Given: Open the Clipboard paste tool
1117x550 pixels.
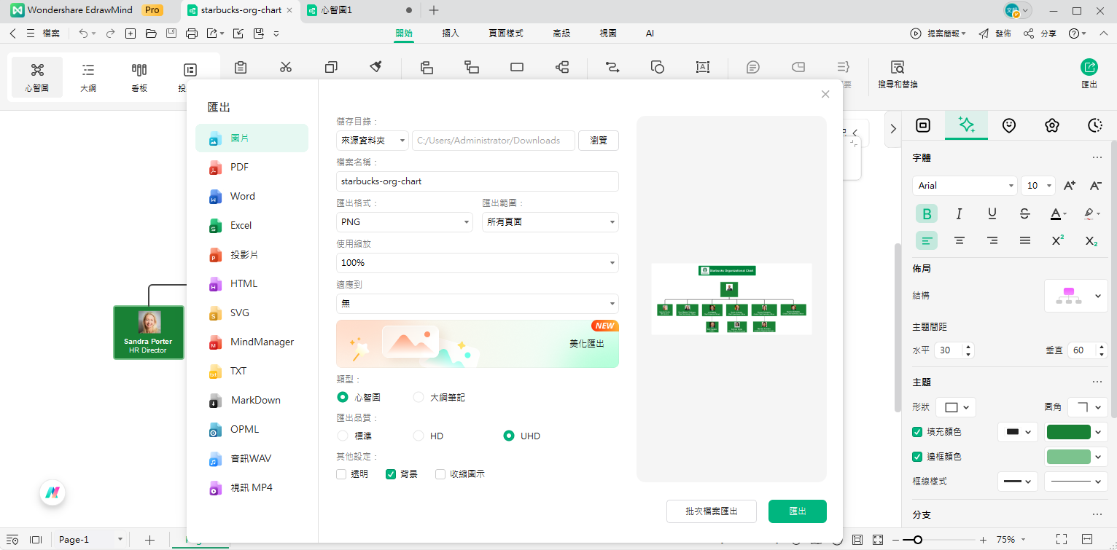Looking at the screenshot, I should [241, 67].
